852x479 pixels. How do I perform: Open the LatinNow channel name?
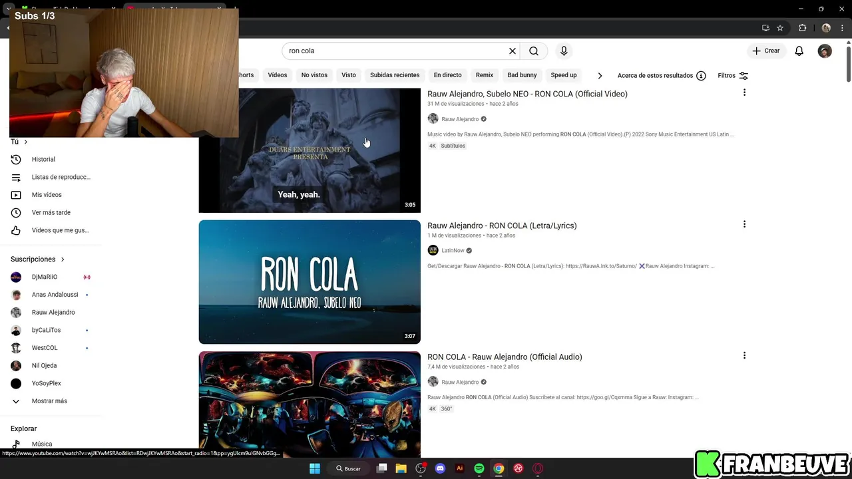[453, 251]
